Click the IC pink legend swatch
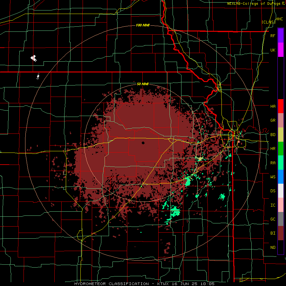The image size is (286, 286). point(281,205)
